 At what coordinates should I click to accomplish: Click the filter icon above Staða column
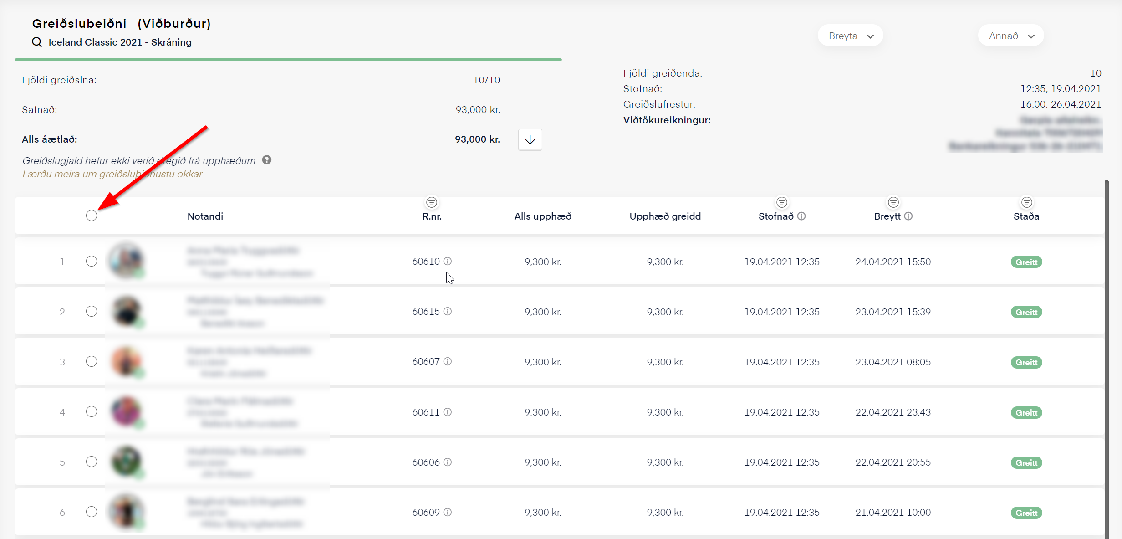point(1026,202)
